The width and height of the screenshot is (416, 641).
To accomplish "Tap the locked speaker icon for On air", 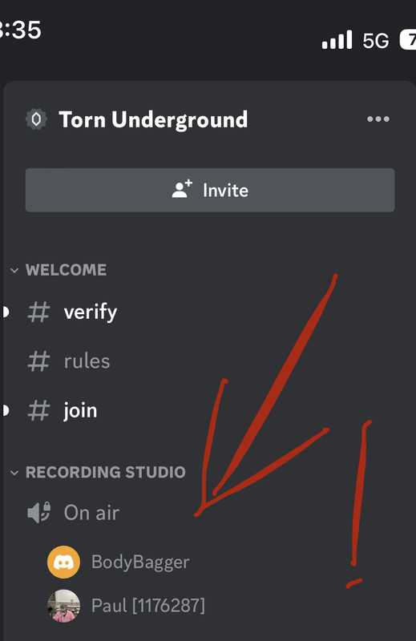I will 38,512.
